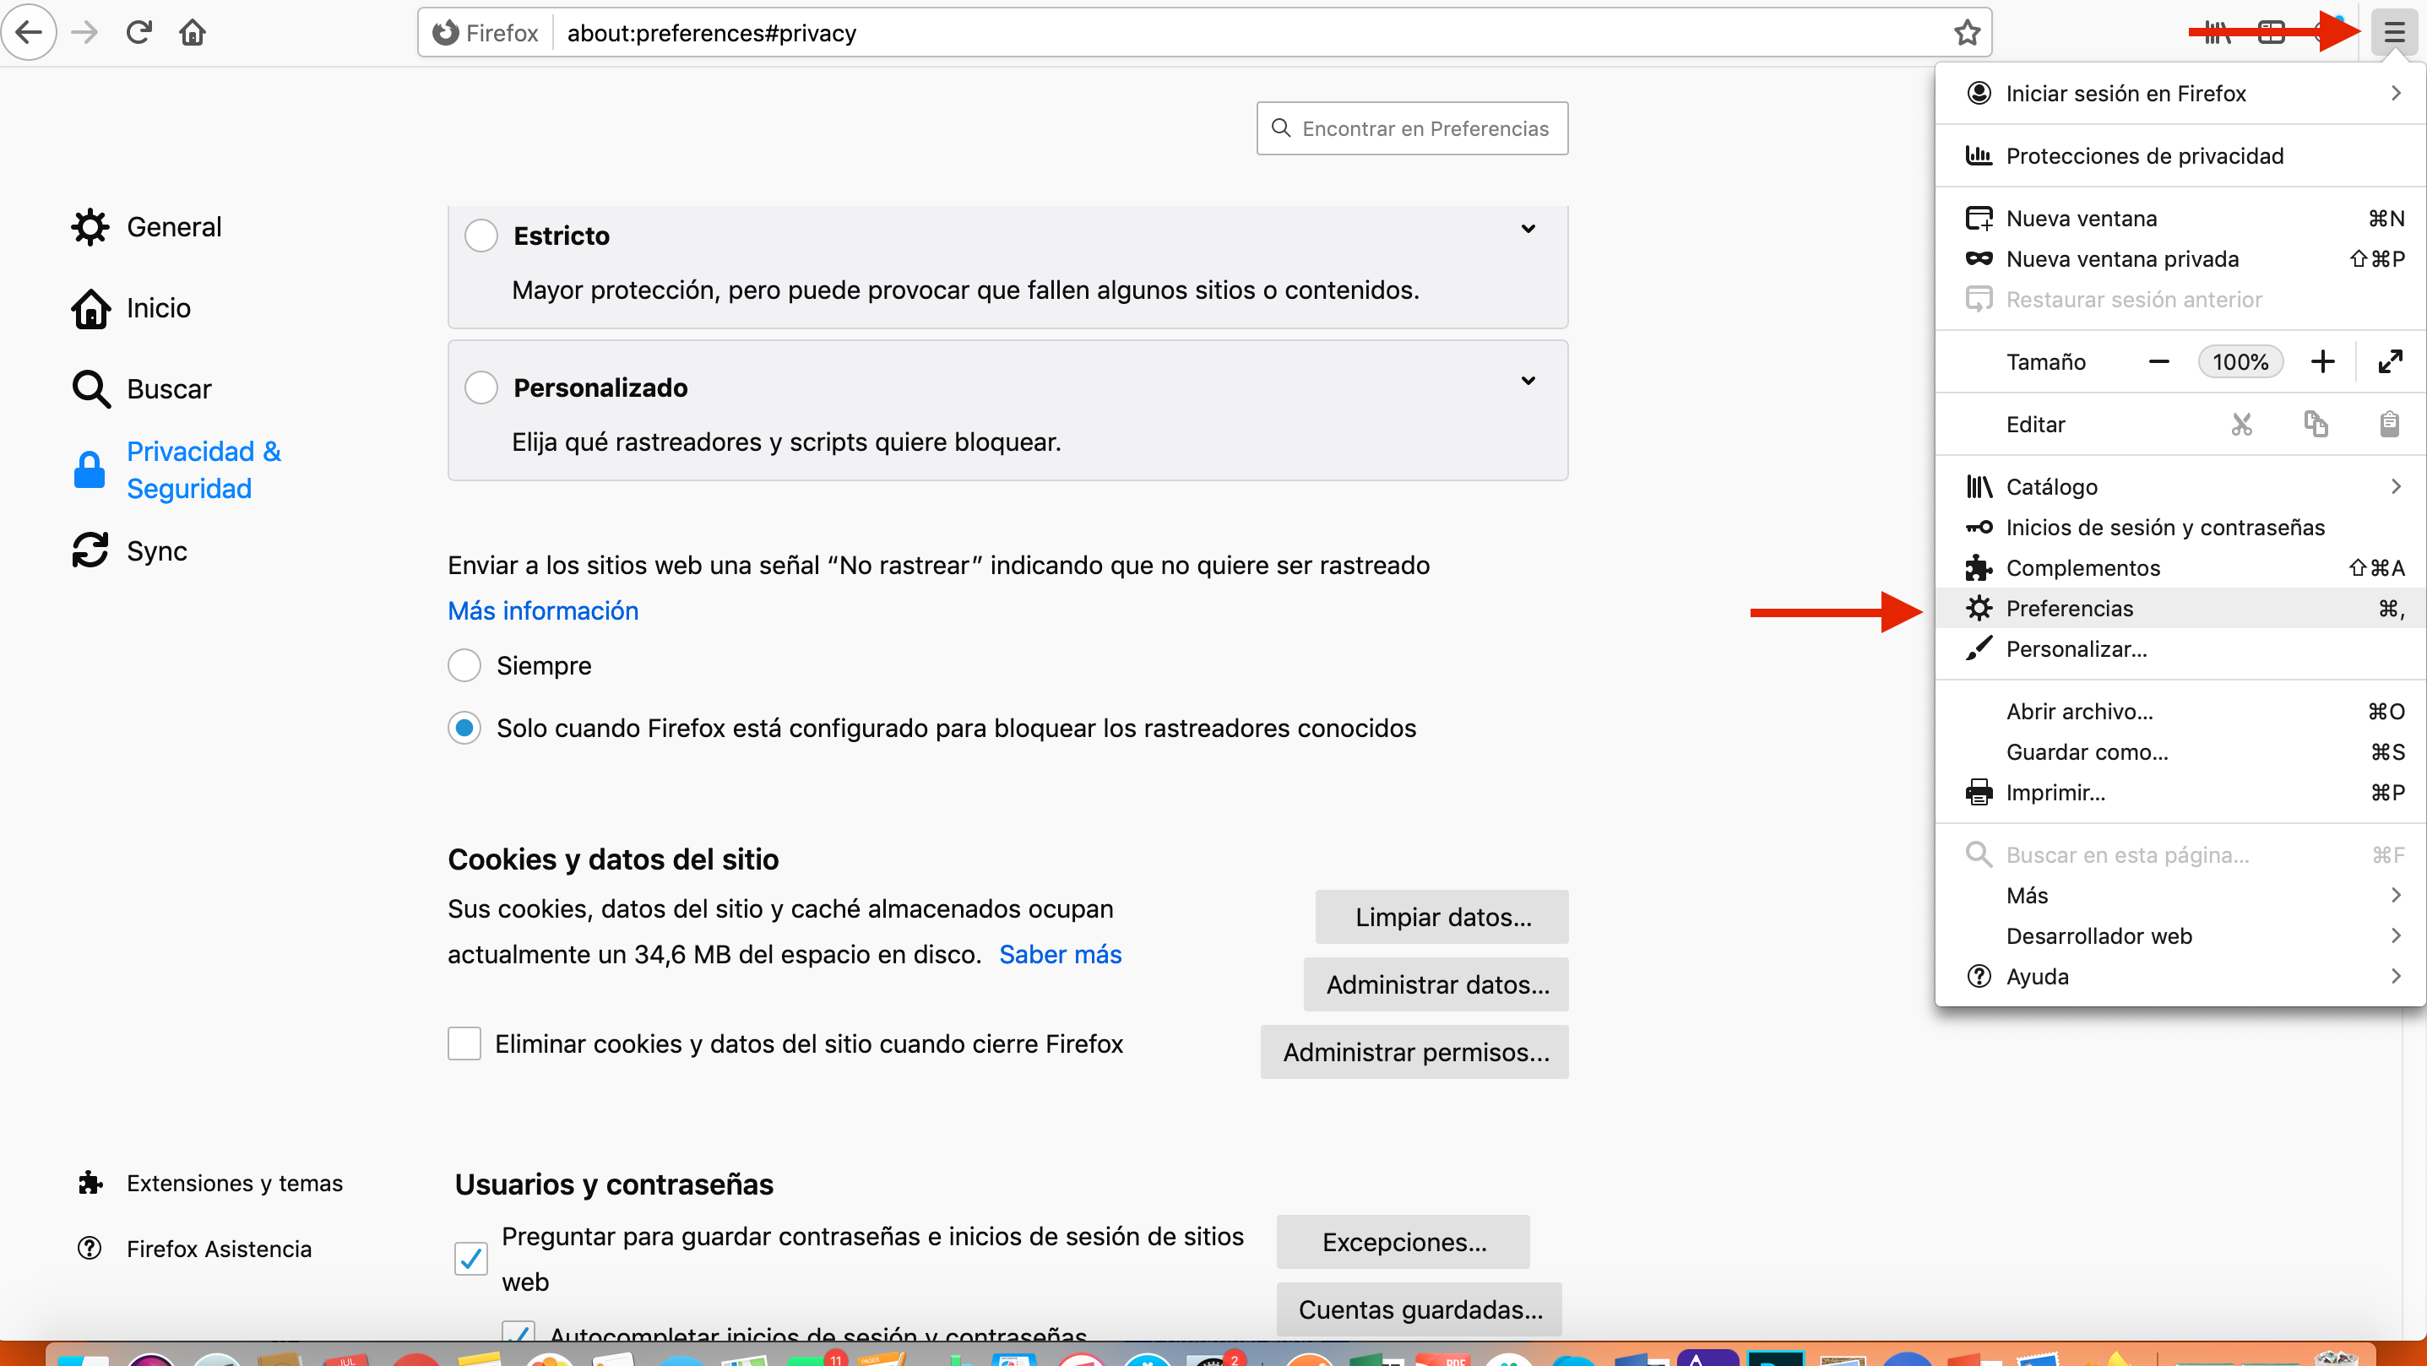Screen dimensions: 2427x1366
Task: Click the reload page icon in toolbar
Action: (138, 31)
